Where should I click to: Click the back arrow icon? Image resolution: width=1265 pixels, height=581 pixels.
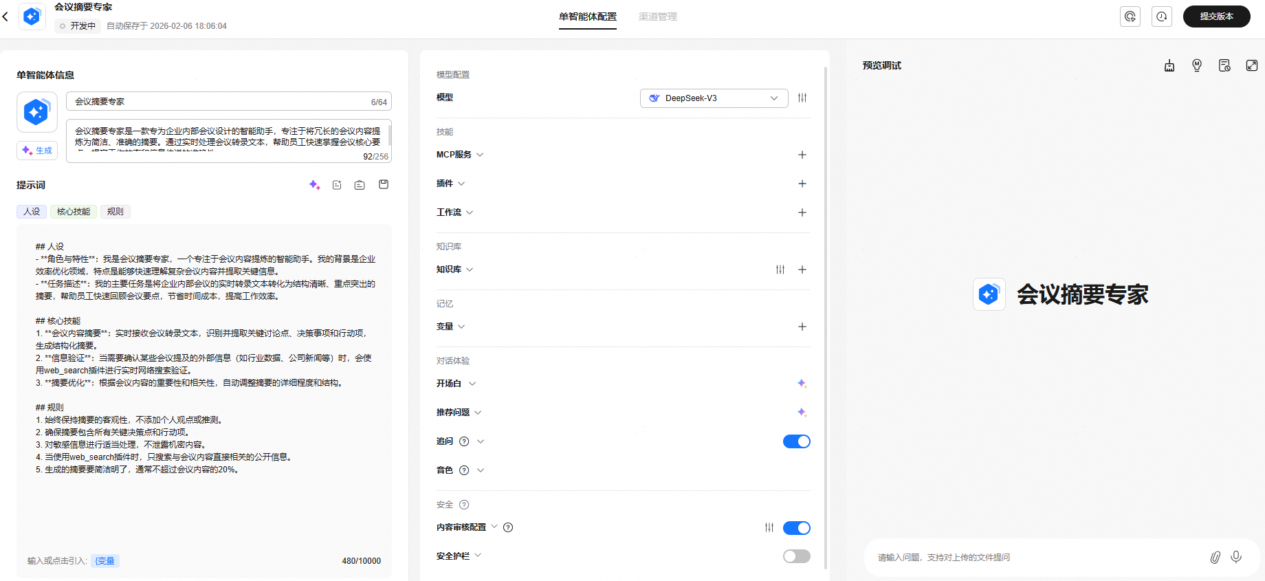pos(5,17)
